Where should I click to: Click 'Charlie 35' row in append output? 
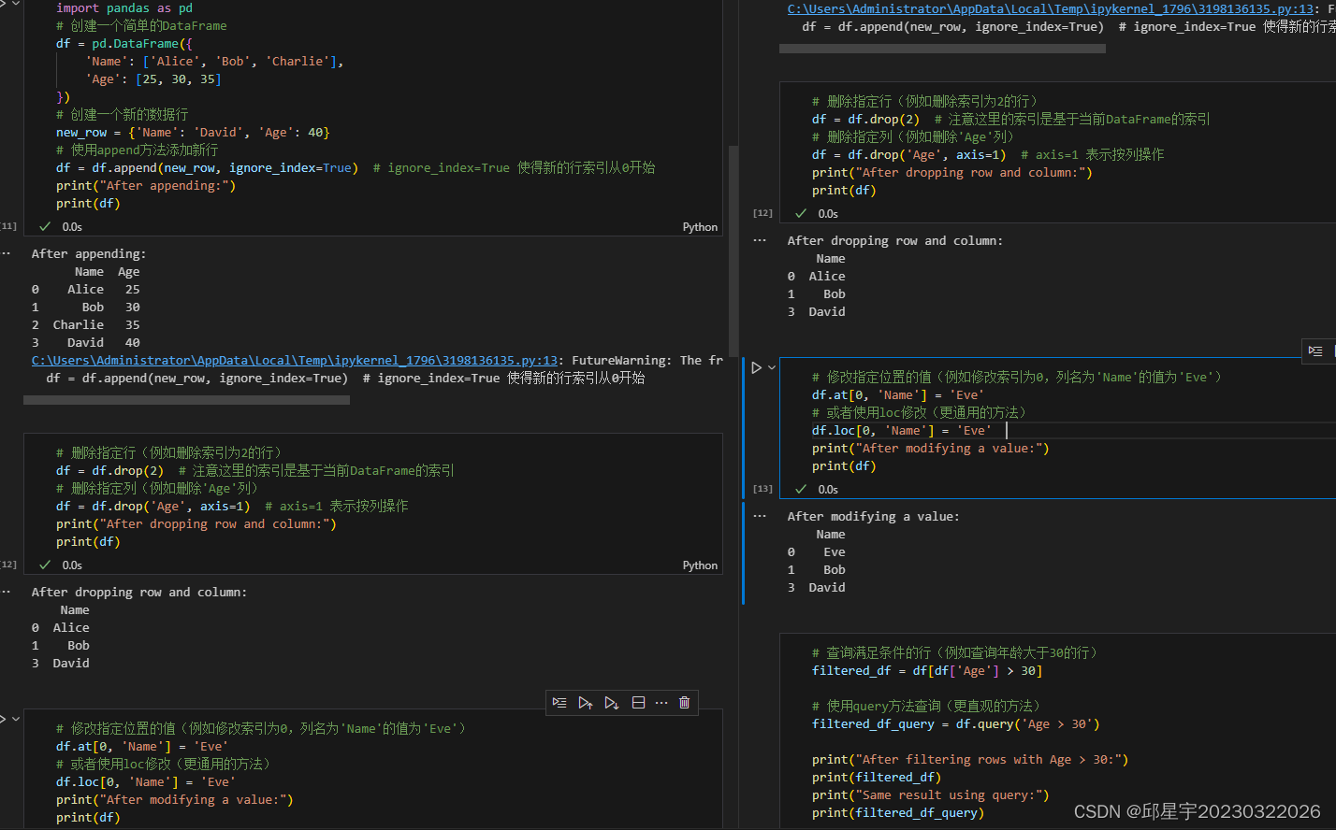click(86, 325)
